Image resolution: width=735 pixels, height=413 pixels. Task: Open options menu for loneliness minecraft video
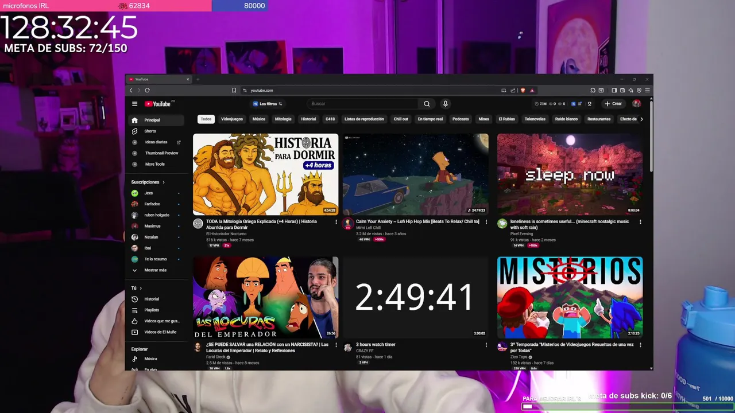[x=640, y=222]
